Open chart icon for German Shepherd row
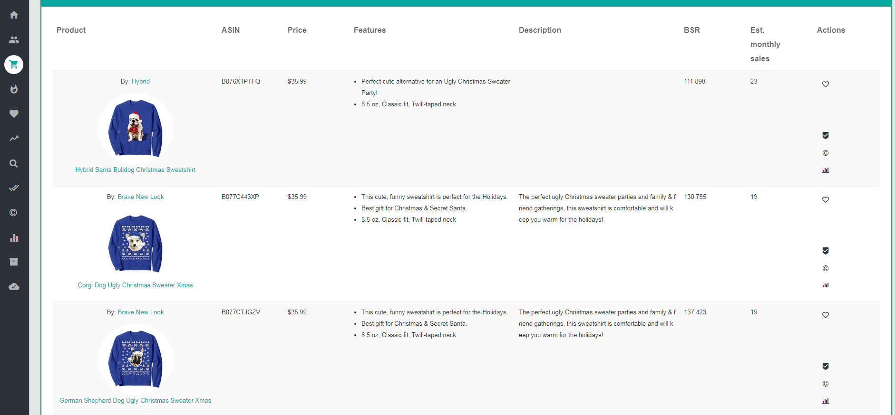Image resolution: width=895 pixels, height=415 pixels. click(826, 401)
